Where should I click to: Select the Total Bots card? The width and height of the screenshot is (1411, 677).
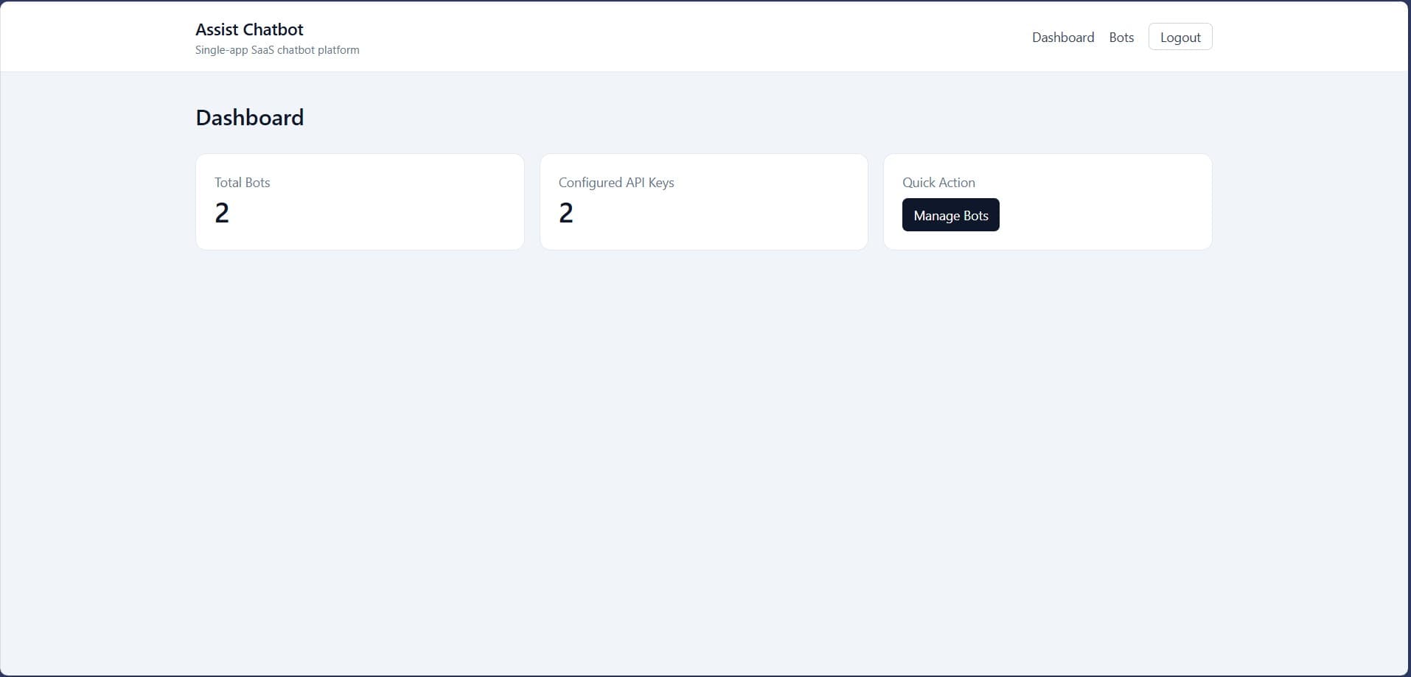pyautogui.click(x=359, y=201)
